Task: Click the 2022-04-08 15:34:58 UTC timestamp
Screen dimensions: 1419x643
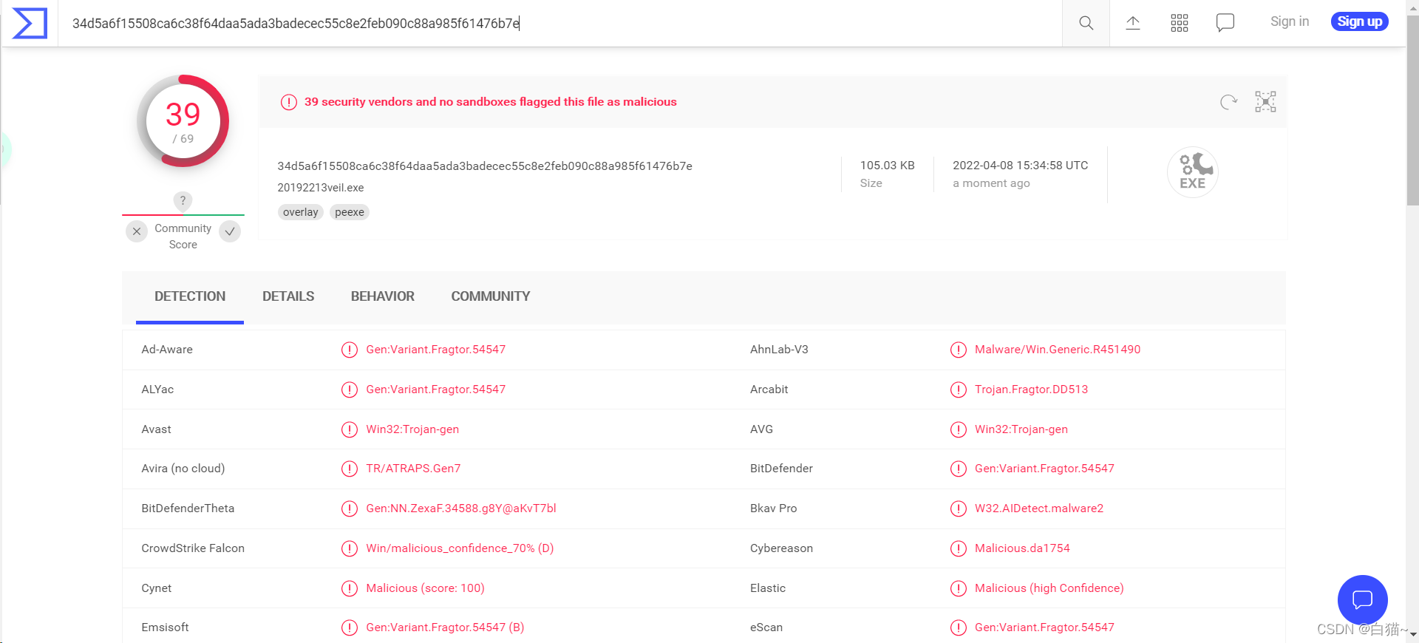Action: 1020,166
